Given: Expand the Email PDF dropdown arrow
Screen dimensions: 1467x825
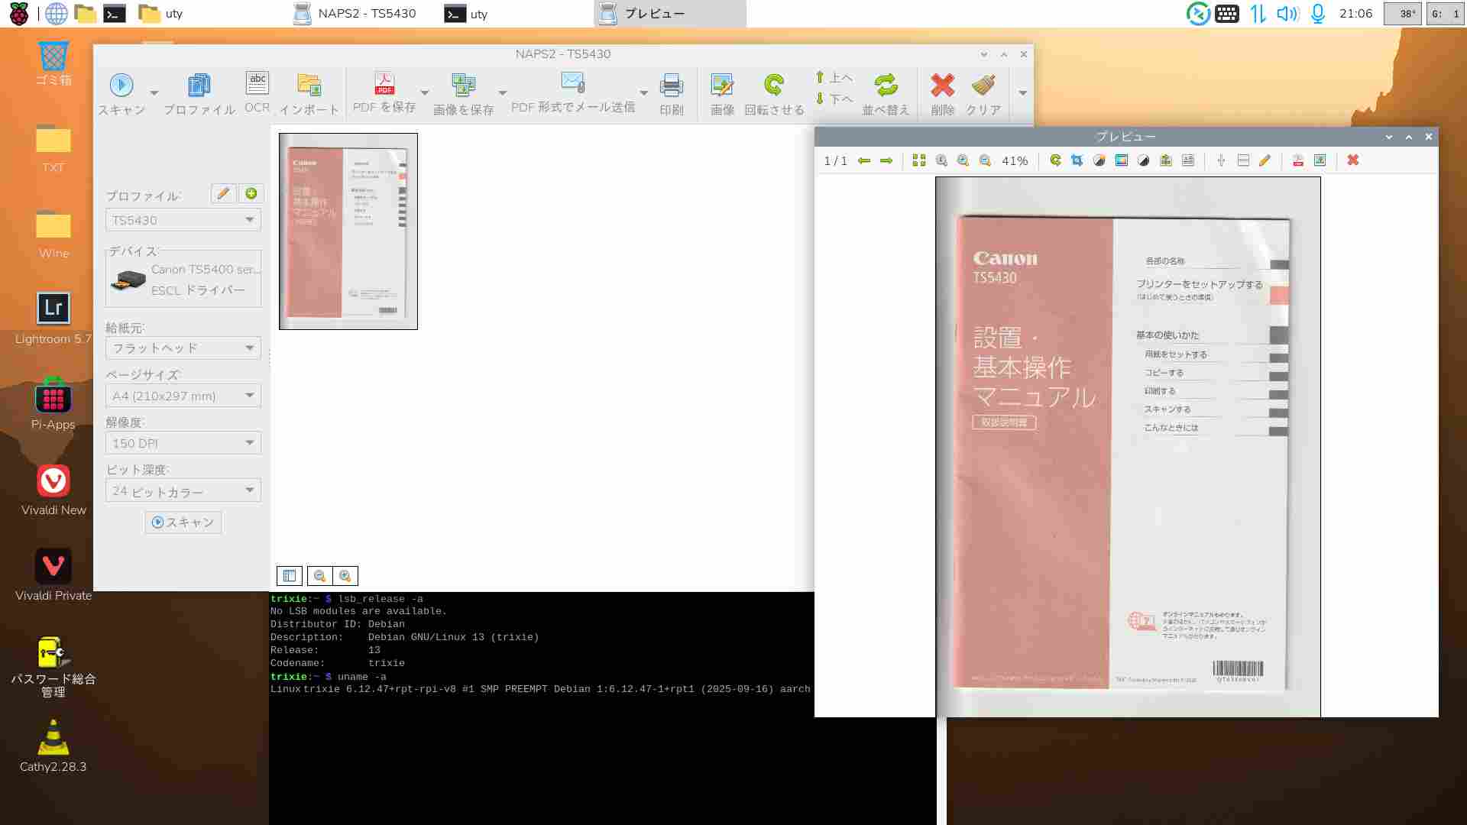Looking at the screenshot, I should point(644,93).
